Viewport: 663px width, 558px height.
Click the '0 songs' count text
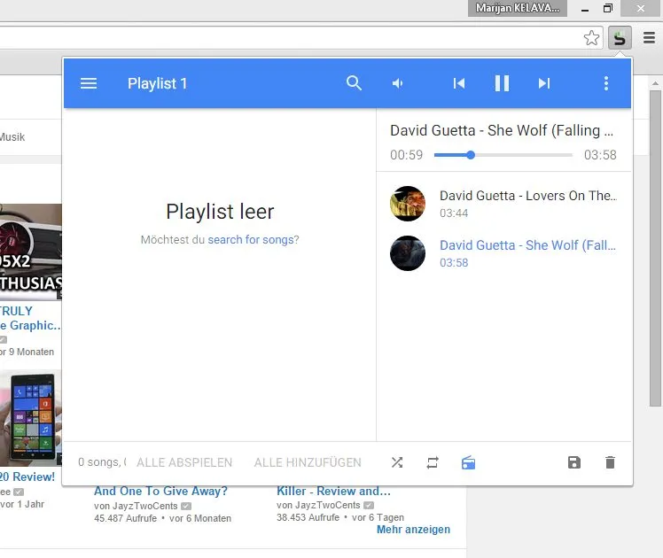[101, 462]
